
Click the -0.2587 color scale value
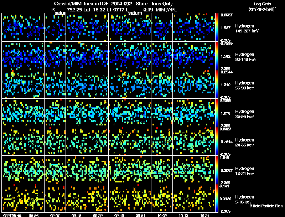pos(226,170)
